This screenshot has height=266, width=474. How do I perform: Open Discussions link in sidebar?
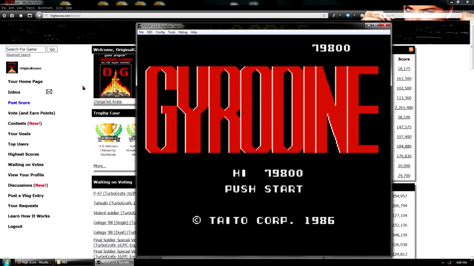pos(28,185)
